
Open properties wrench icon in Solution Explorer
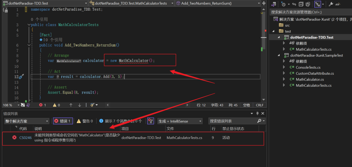[331, 4]
